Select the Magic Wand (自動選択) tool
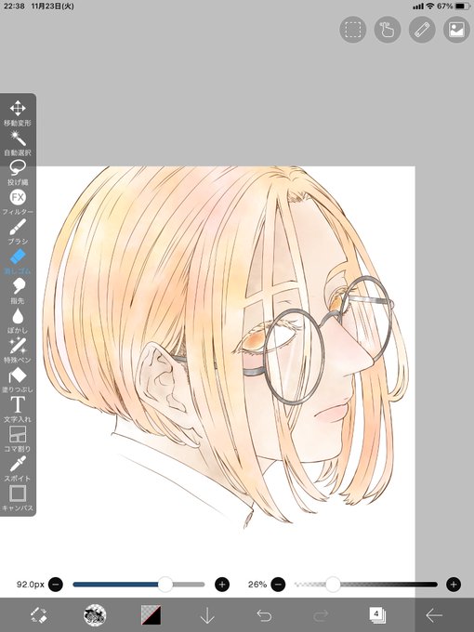 (x=18, y=143)
